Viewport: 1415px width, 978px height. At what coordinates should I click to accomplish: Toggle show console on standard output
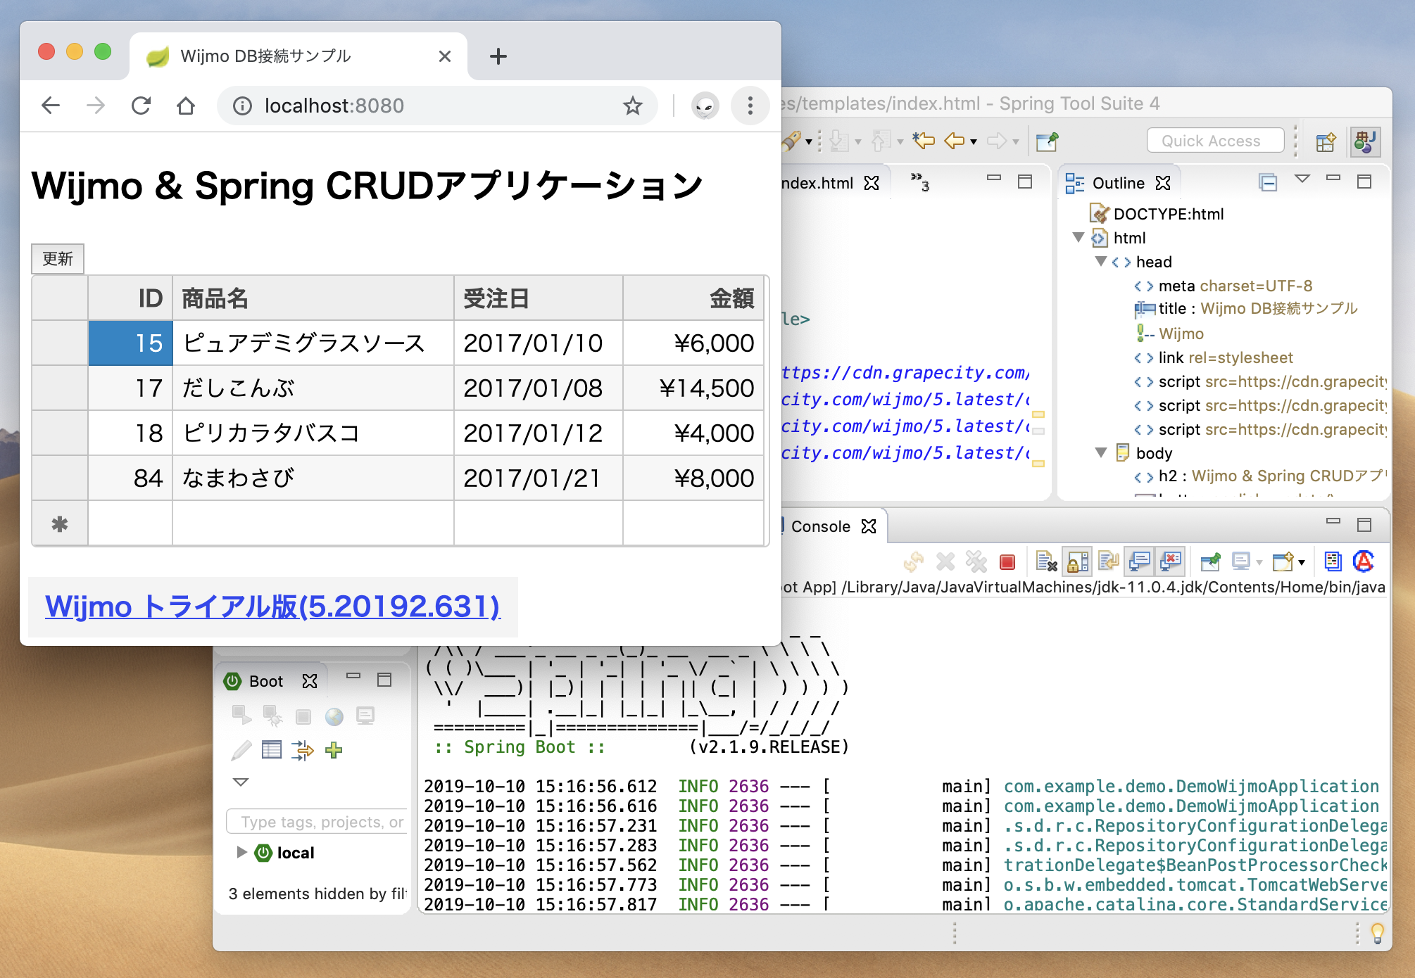pyautogui.click(x=1139, y=561)
